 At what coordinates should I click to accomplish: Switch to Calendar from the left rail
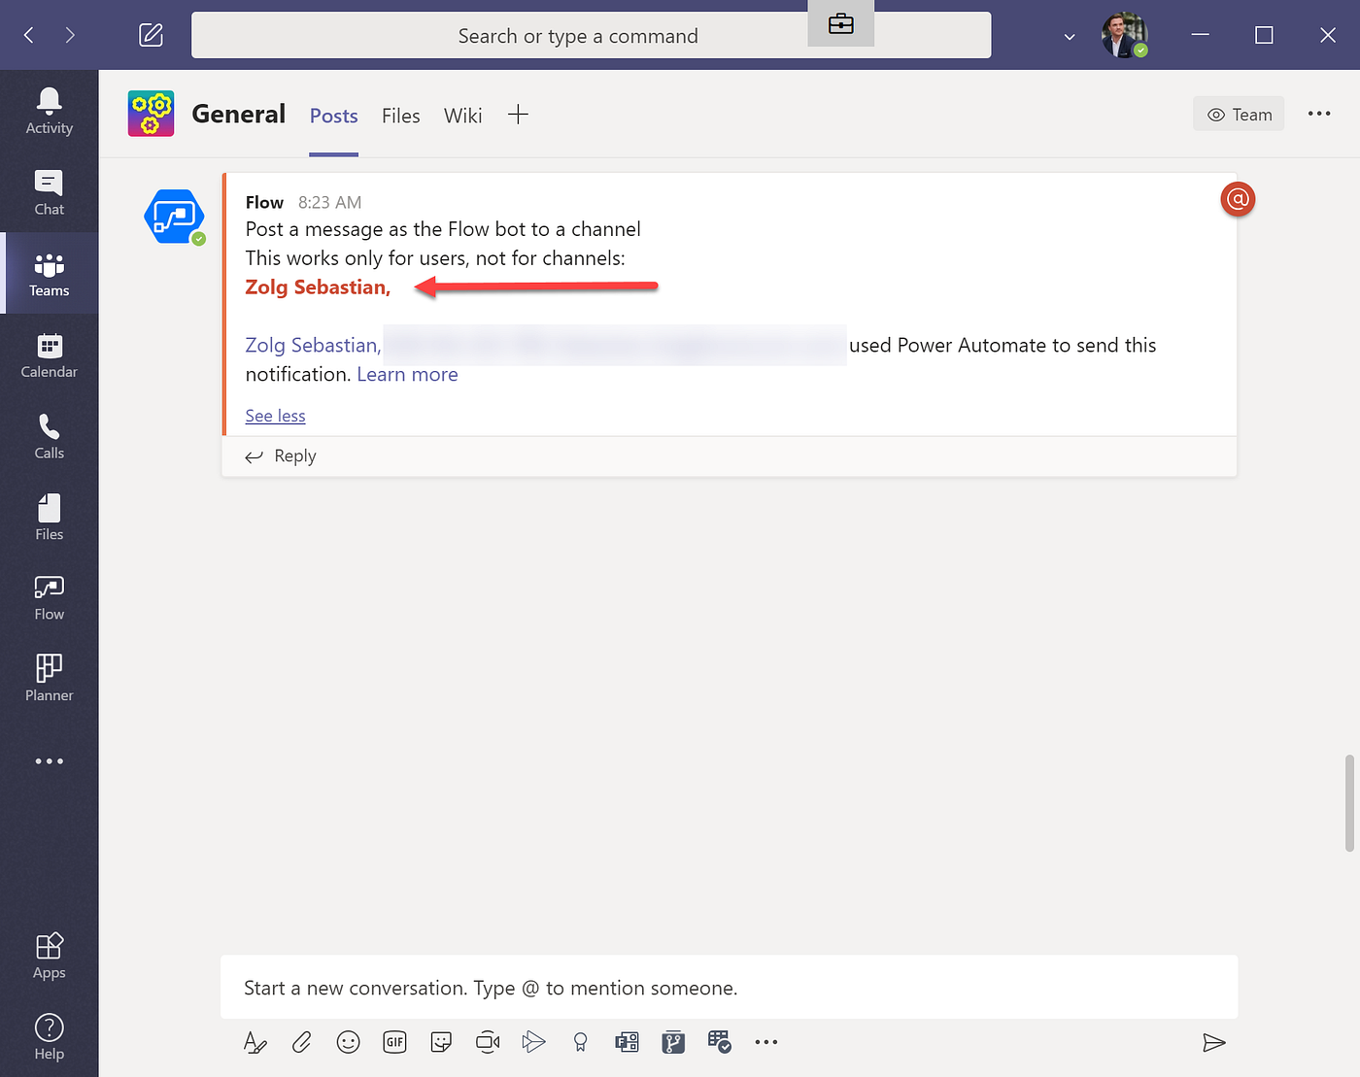[49, 354]
